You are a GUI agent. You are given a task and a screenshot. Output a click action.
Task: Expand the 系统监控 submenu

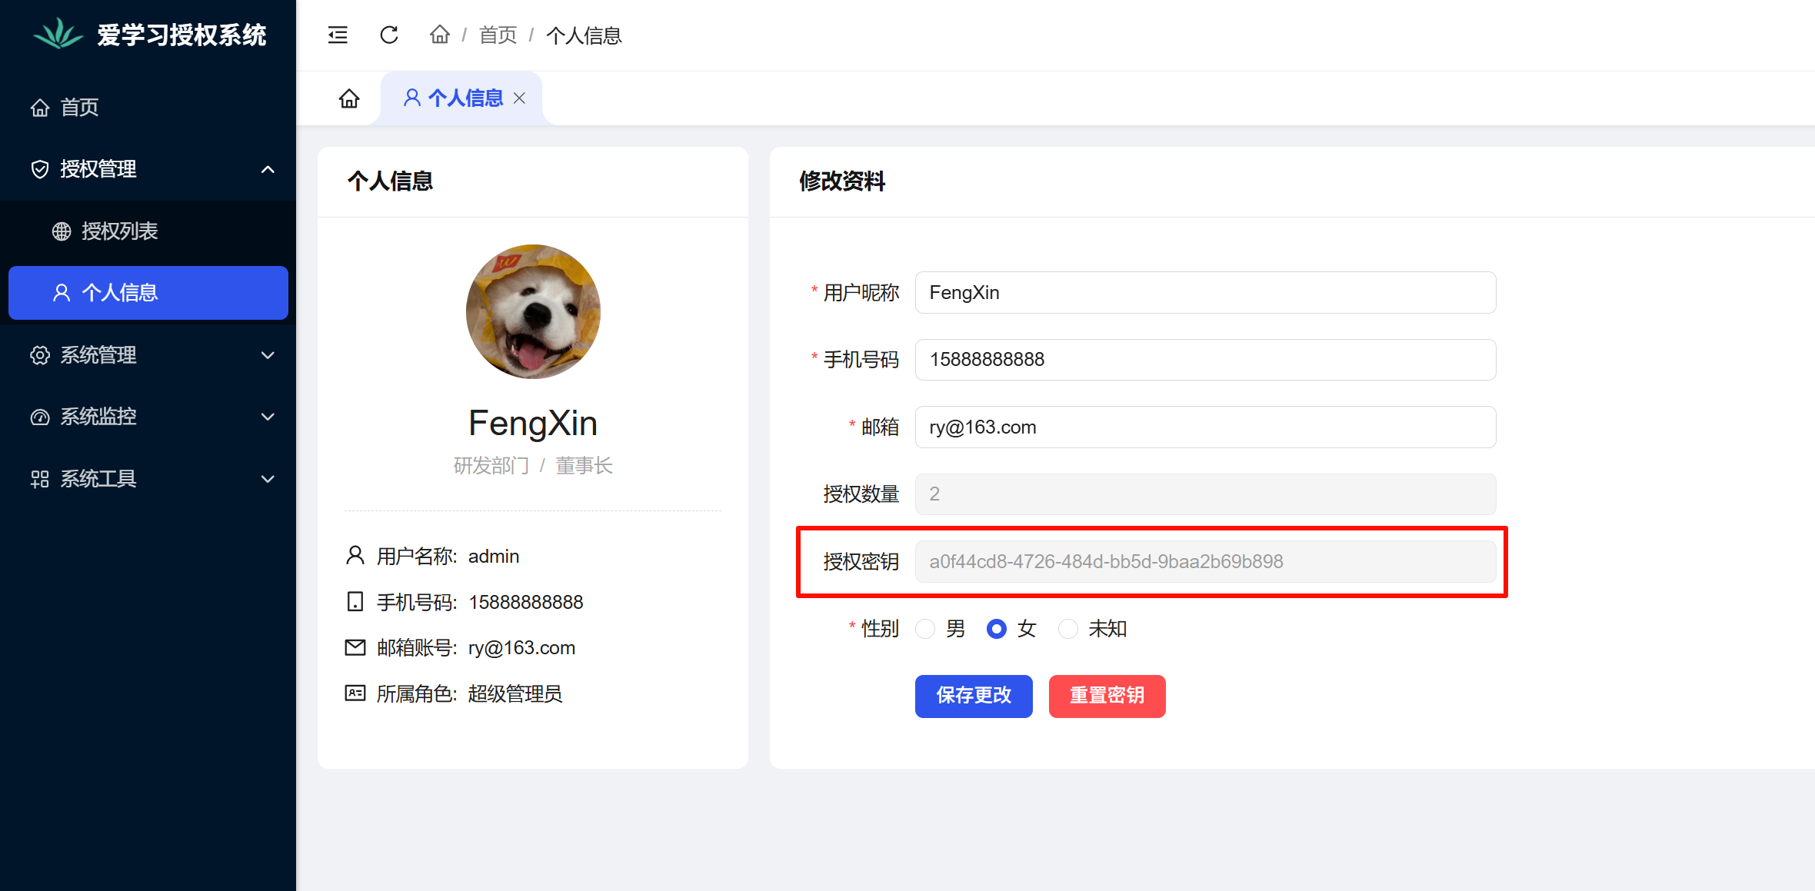click(268, 417)
